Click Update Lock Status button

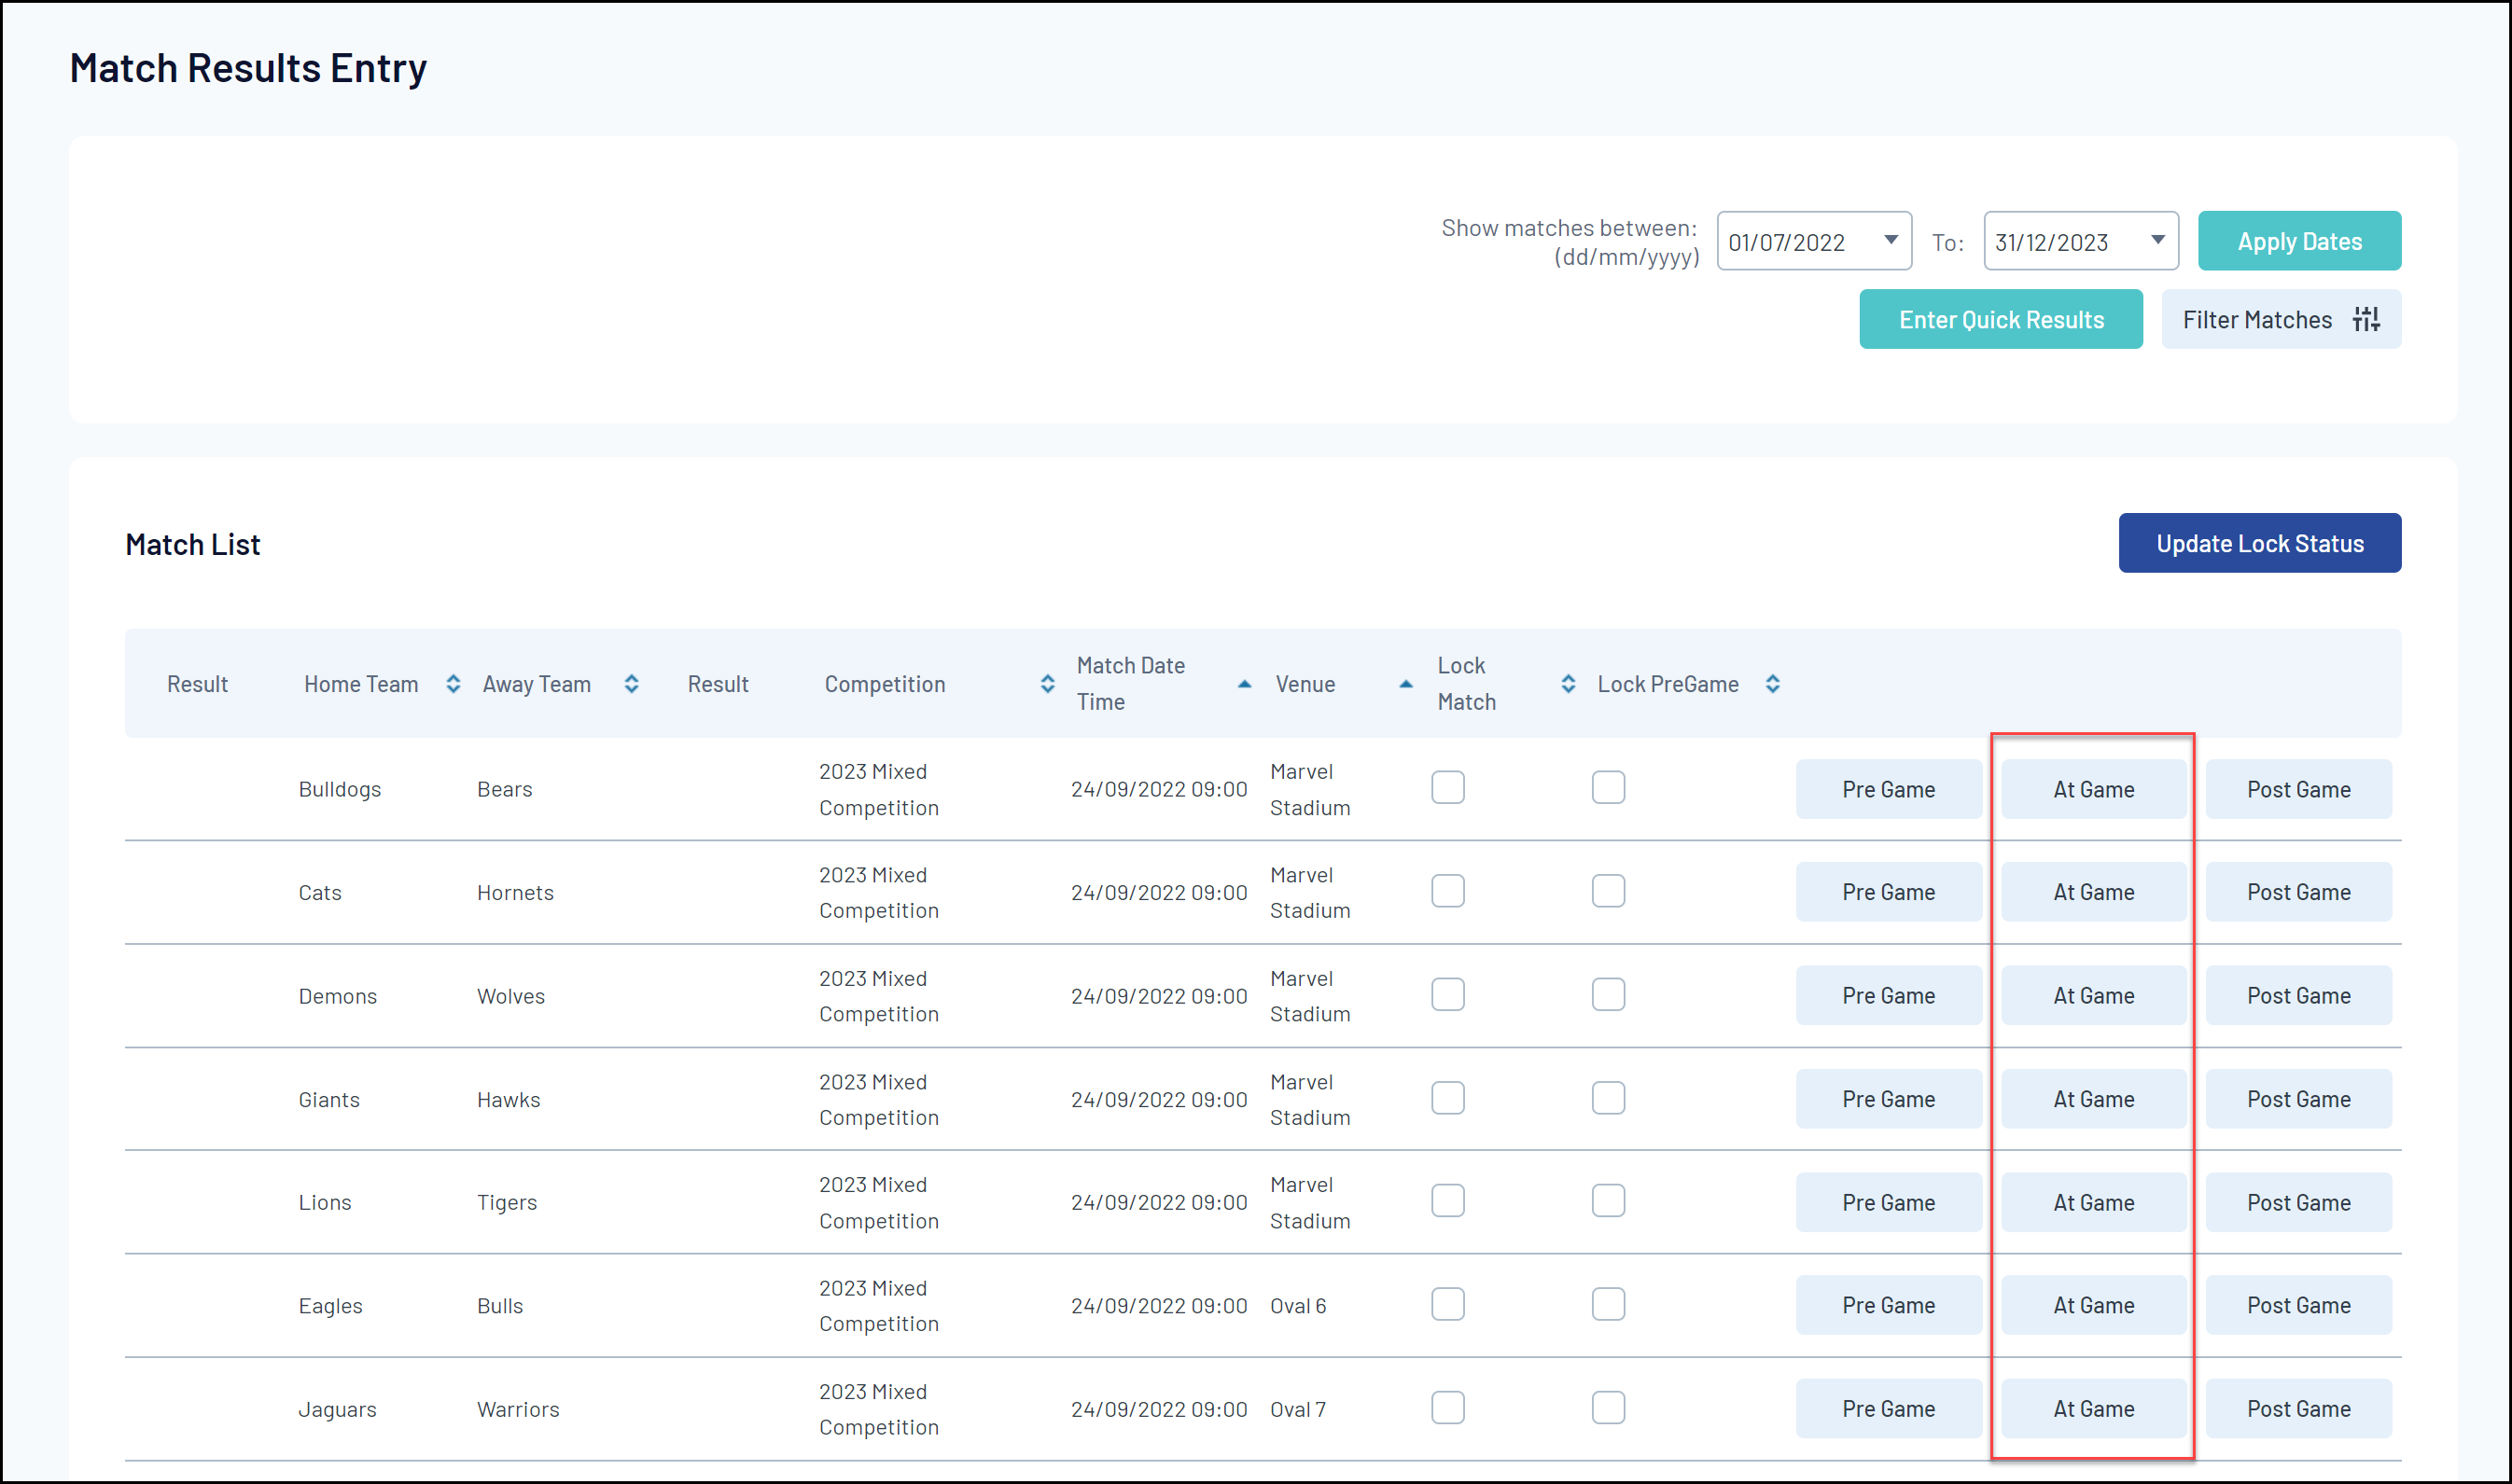point(2259,543)
